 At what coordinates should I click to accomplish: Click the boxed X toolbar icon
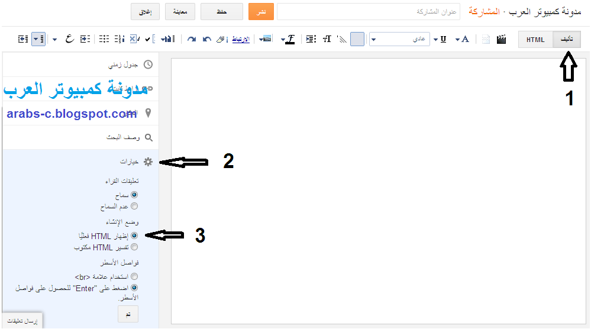click(x=134, y=39)
